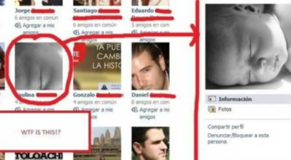
Task: Click the add-friend icon under Jorge
Action: (18, 25)
